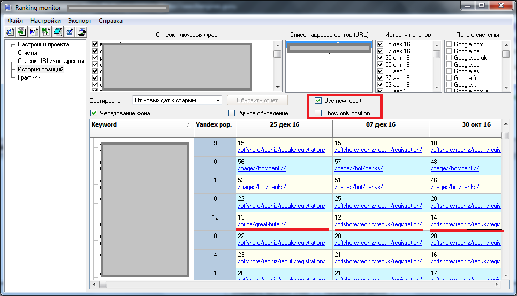Open /pages/bot/banks/ link under position 56

pyautogui.click(x=262, y=168)
